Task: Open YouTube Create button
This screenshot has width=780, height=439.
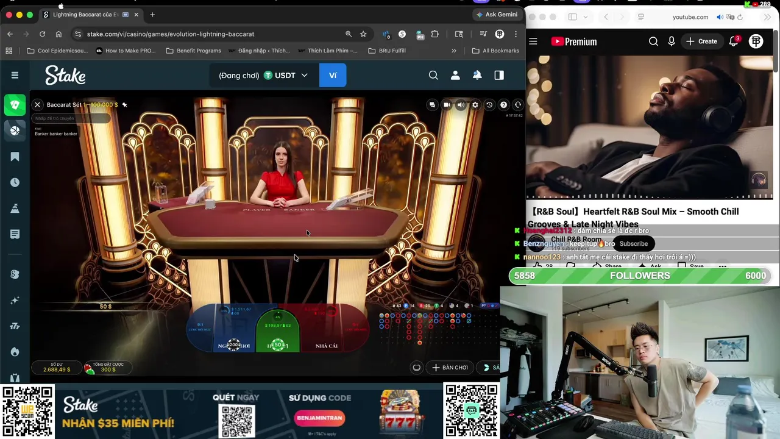Action: [x=701, y=41]
